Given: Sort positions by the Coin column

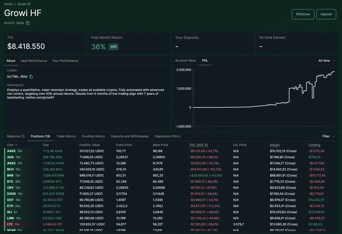Looking at the screenshot, I should 12,145.
